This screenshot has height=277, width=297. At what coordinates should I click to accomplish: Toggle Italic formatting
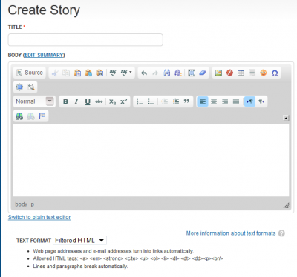[76, 101]
